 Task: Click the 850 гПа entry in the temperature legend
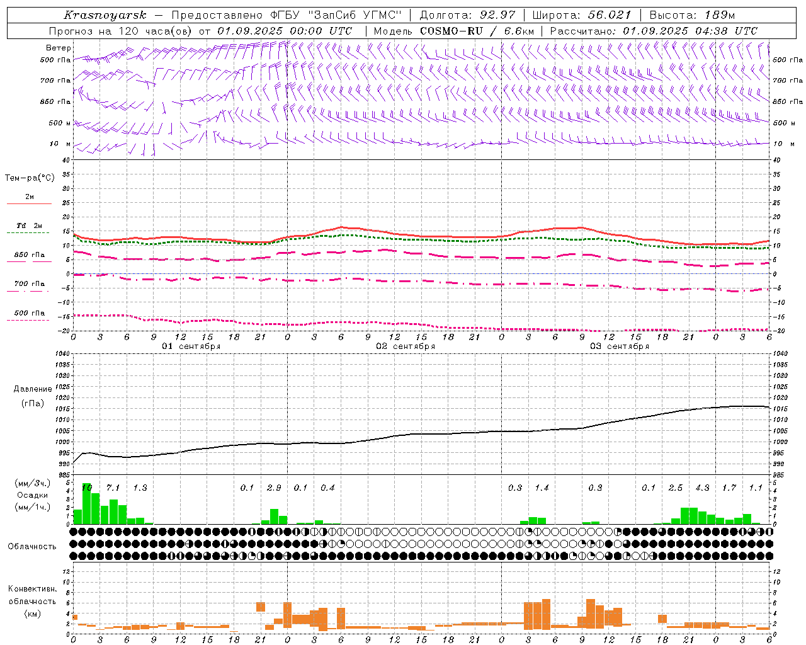click(30, 255)
